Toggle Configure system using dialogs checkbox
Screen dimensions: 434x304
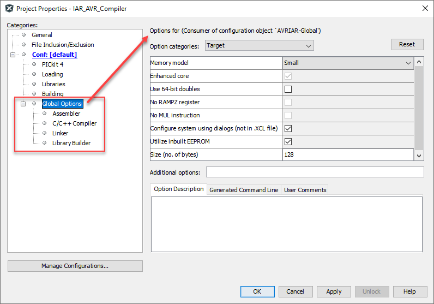(288, 128)
